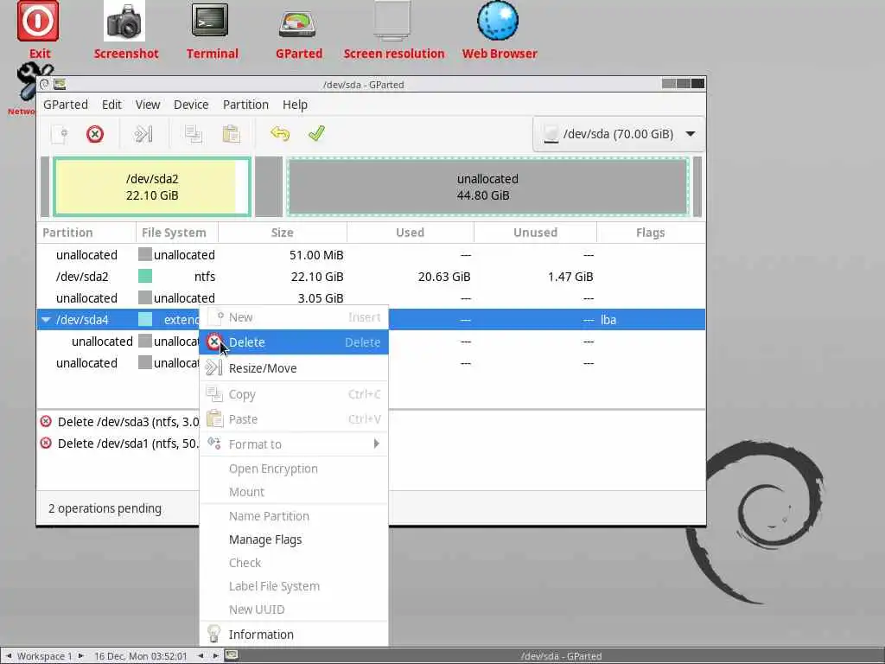
Task: Open the Device menu
Action: 191,105
